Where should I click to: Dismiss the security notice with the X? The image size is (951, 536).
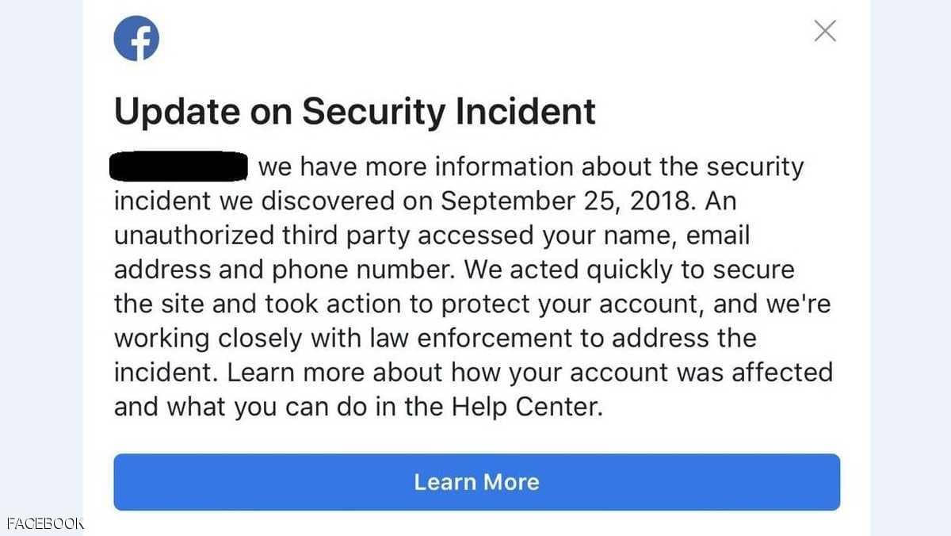(x=825, y=31)
